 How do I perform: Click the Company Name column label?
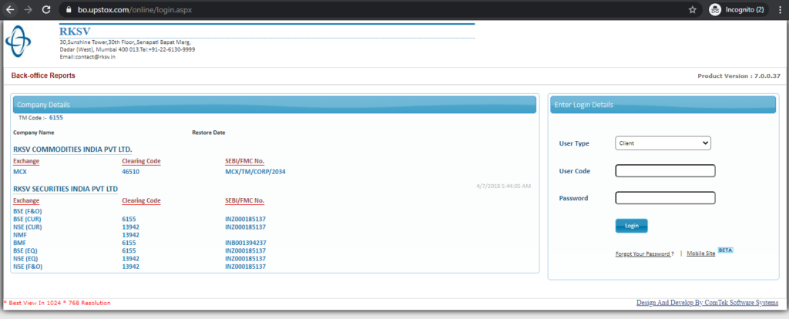click(34, 133)
